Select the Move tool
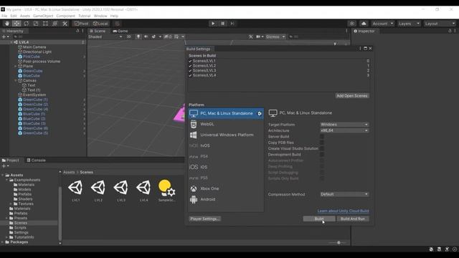 coord(16,24)
